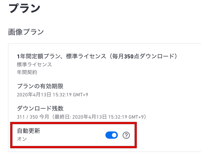
Task: Select the プランの有効期限 label
Action: (40, 86)
